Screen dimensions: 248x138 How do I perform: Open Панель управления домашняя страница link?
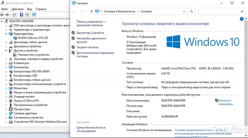point(91,23)
